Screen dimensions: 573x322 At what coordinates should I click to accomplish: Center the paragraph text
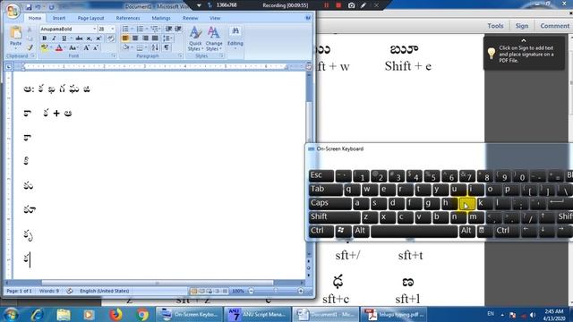click(135, 38)
